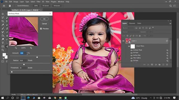
Task: Toggle Scroll All Windows checkbox
Action: coord(16,6)
